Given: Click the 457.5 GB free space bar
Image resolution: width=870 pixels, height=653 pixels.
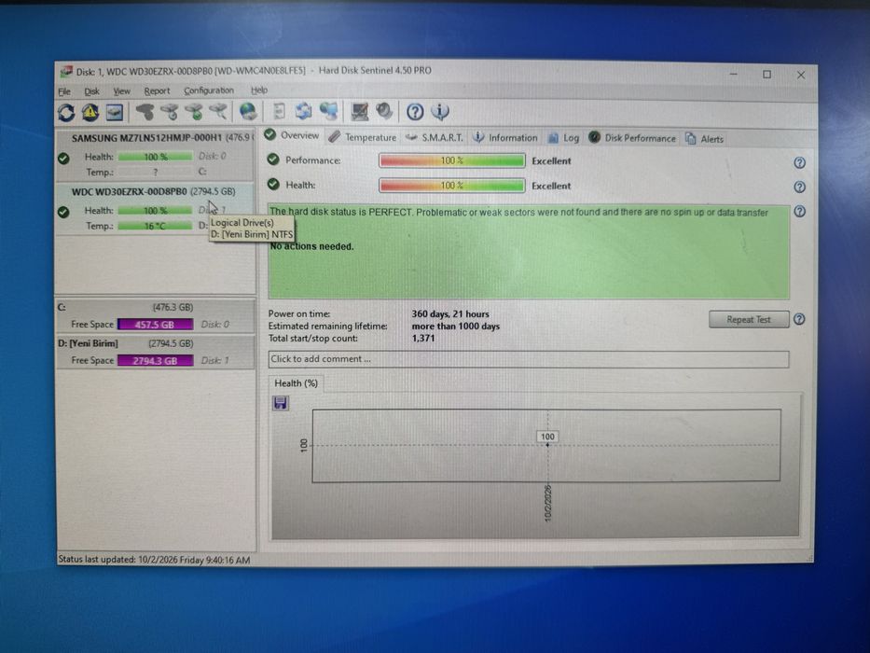Looking at the screenshot, I should point(156,325).
